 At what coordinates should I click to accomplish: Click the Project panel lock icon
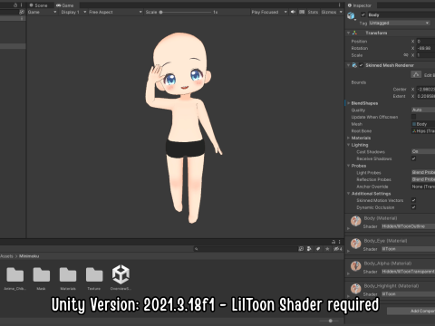pyautogui.click(x=333, y=242)
